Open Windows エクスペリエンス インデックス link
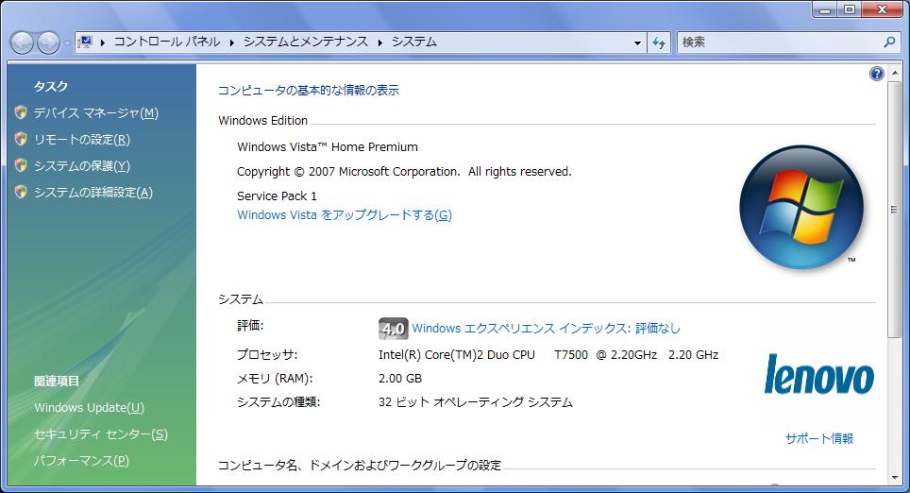The width and height of the screenshot is (910, 493). [x=546, y=328]
